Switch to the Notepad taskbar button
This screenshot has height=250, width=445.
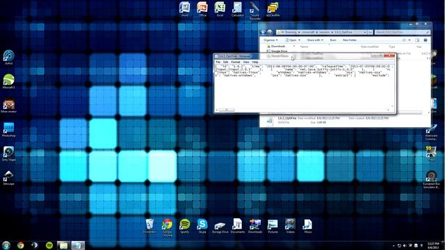pos(78,245)
